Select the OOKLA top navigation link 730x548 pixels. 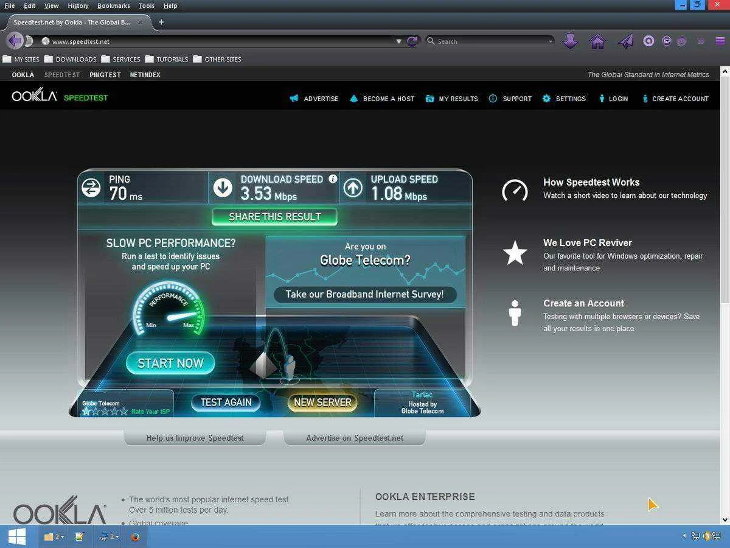pos(23,75)
